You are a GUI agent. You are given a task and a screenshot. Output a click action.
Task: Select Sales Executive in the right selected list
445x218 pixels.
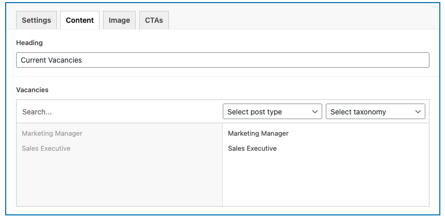pyautogui.click(x=252, y=149)
